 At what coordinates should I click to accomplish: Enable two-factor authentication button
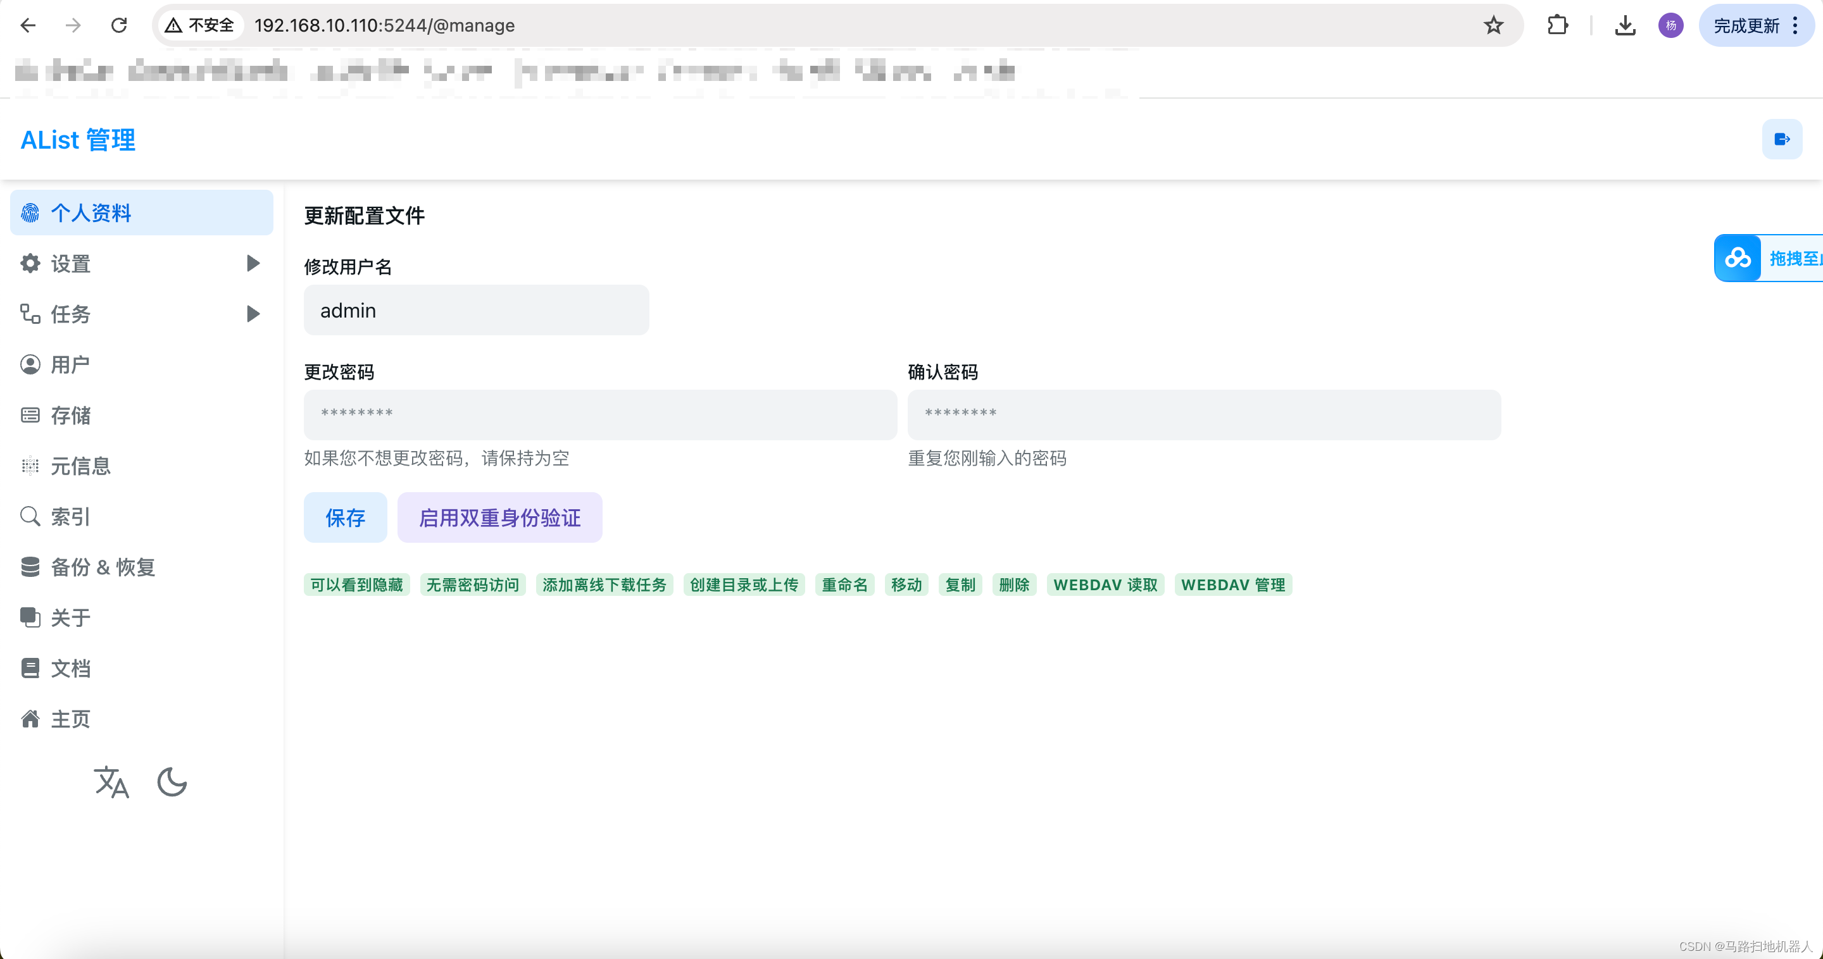pyautogui.click(x=499, y=517)
